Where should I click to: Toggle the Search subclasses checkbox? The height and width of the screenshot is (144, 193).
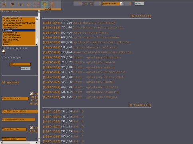[4, 51]
